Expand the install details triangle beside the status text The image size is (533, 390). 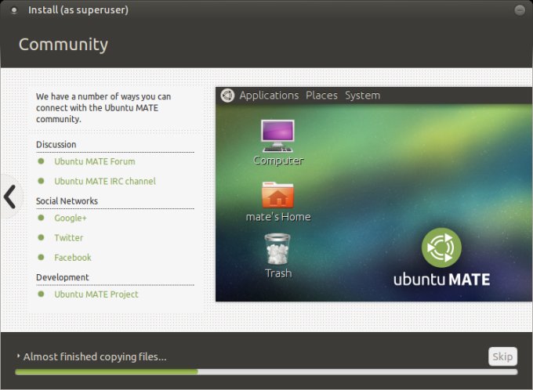pyautogui.click(x=18, y=356)
